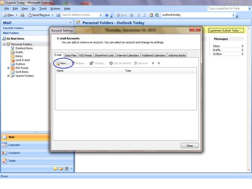Open the Tools menu
The height and width of the screenshot is (189, 252).
pyautogui.click(x=43, y=8)
